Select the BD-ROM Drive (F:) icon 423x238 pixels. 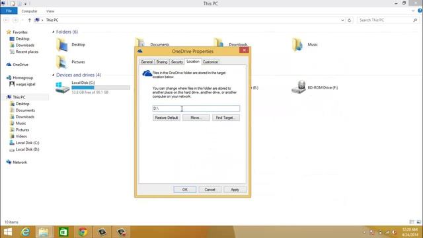(x=298, y=87)
